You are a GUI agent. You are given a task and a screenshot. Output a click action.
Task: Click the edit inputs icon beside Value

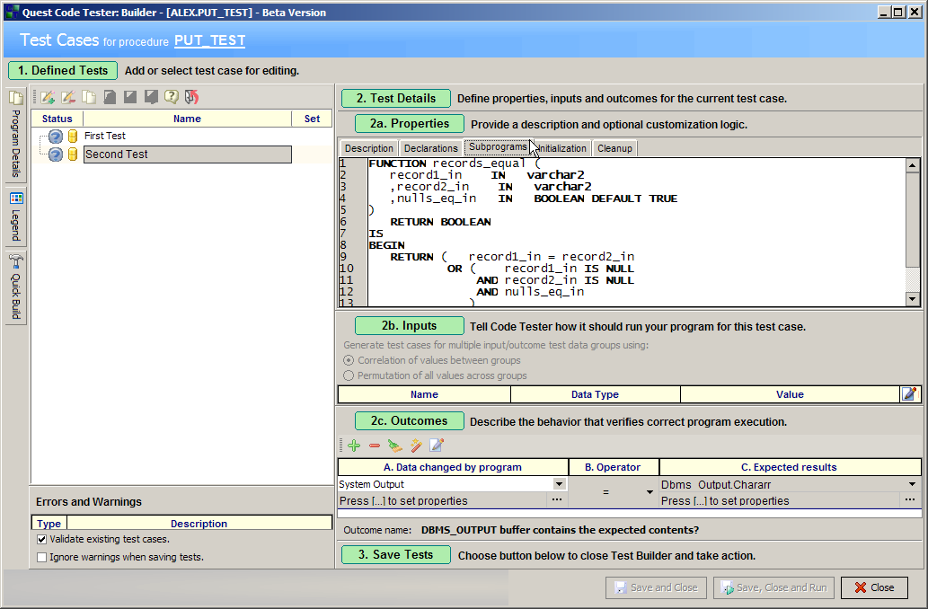[x=910, y=394]
